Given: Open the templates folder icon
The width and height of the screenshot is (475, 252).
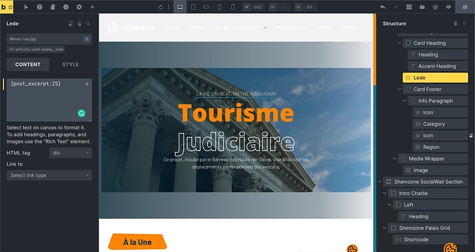Looking at the screenshot, I should (422, 7).
